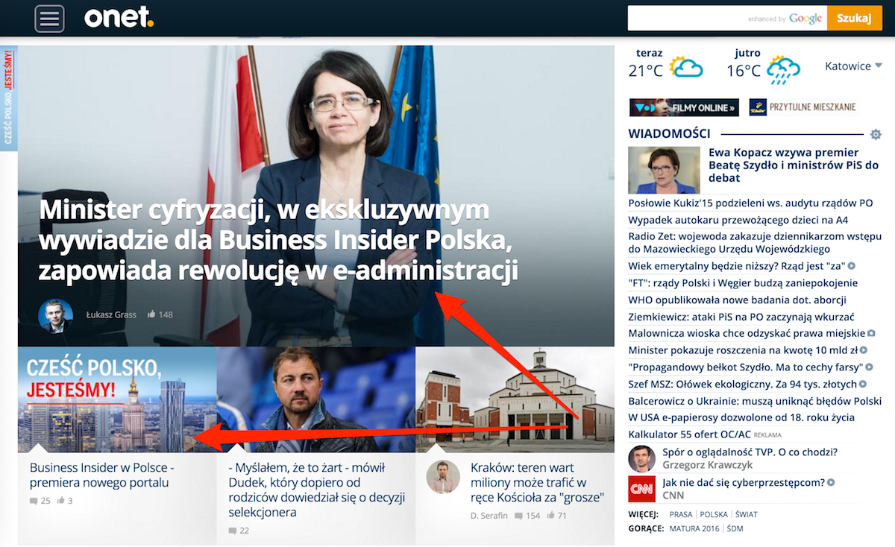Screen dimensions: 895x547
Task: Open Posłowie Kukiz'15 podzieleni article
Action: 750,203
